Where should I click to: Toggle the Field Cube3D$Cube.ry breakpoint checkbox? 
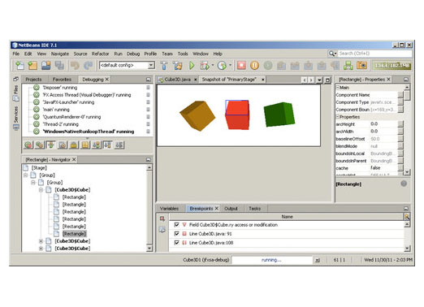(x=176, y=225)
